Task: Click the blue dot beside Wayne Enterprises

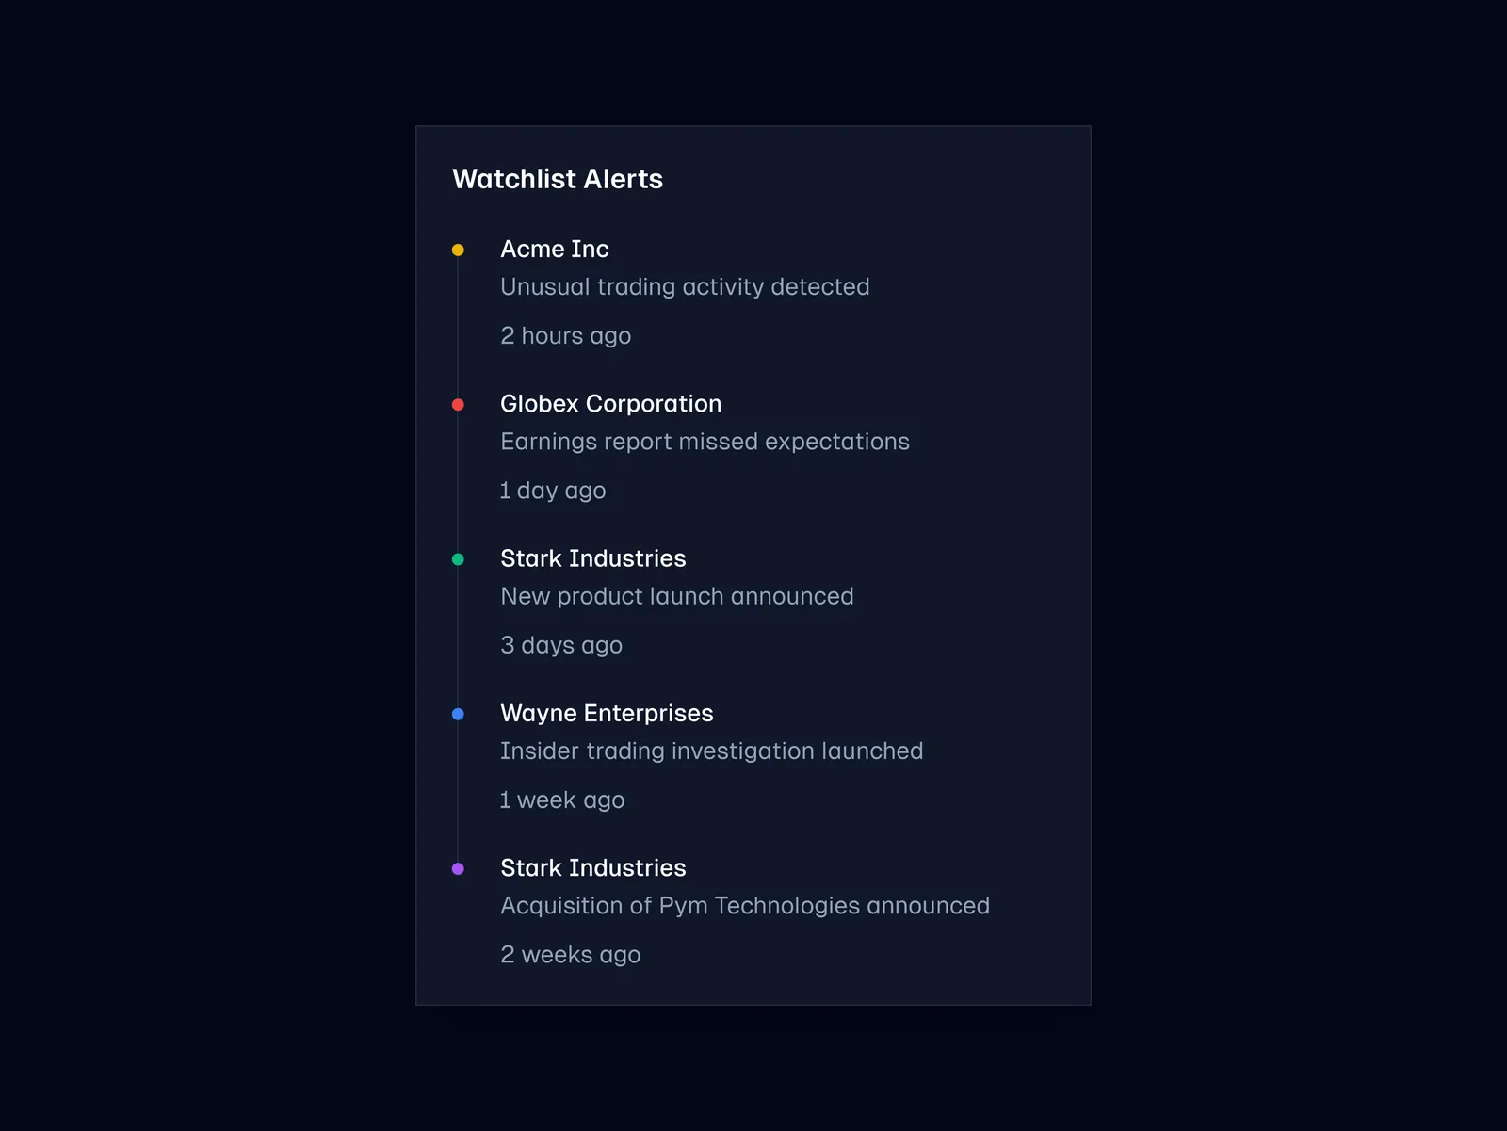Action: tap(458, 714)
